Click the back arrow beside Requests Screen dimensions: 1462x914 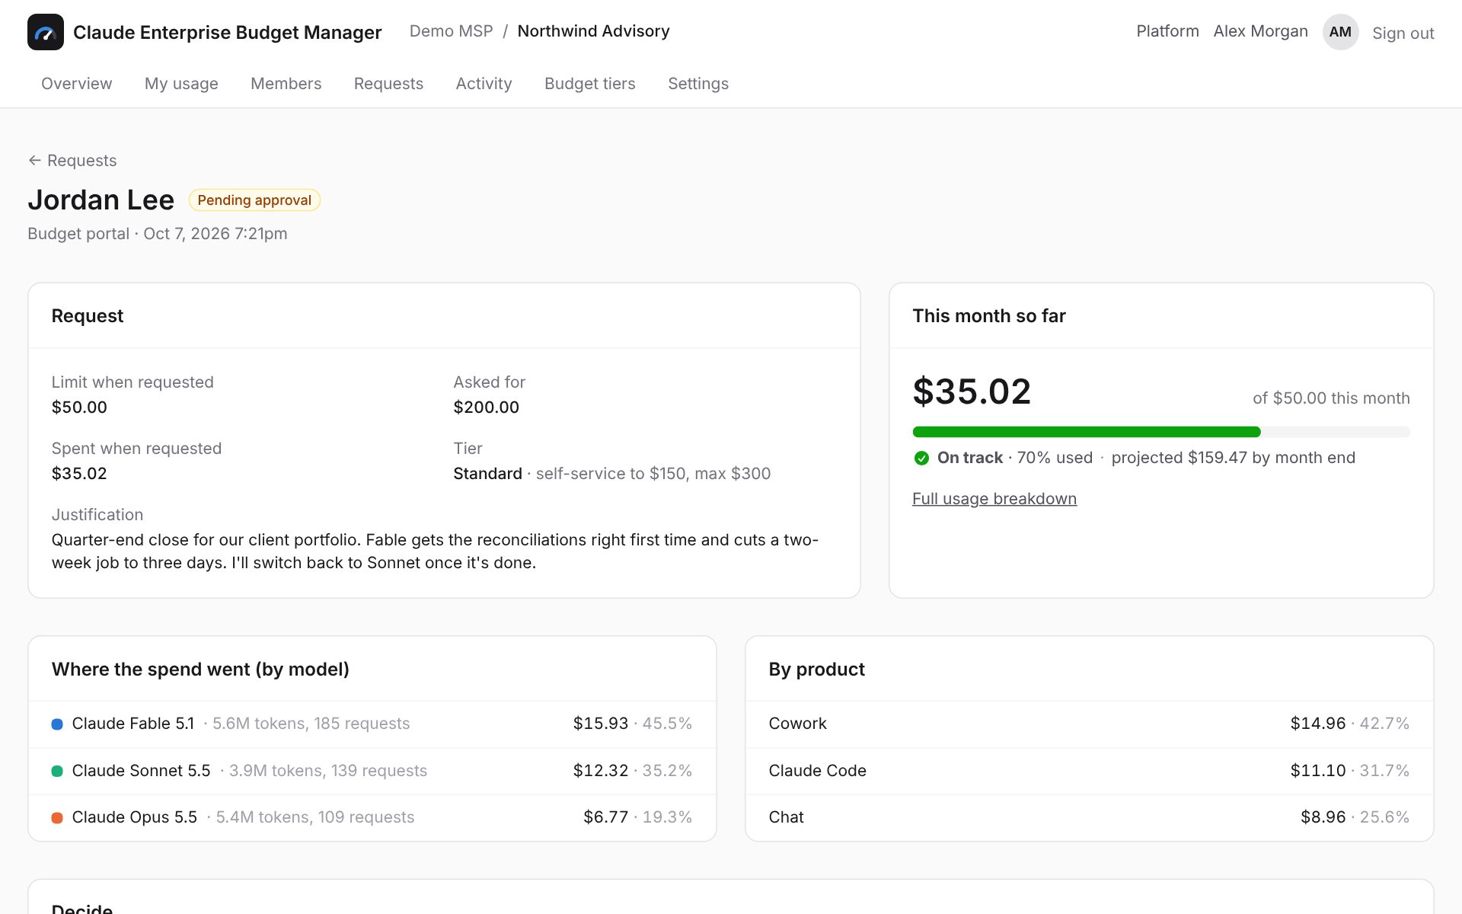click(34, 161)
